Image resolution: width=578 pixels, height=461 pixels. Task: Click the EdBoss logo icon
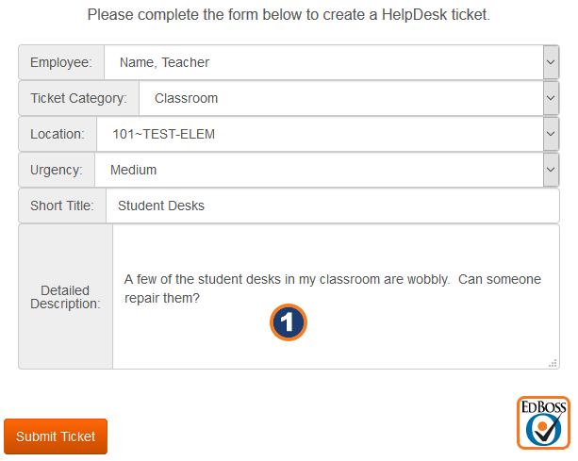click(543, 422)
